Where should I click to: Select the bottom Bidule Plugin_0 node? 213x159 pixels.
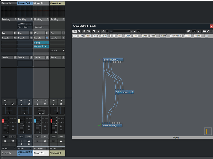point(112,125)
